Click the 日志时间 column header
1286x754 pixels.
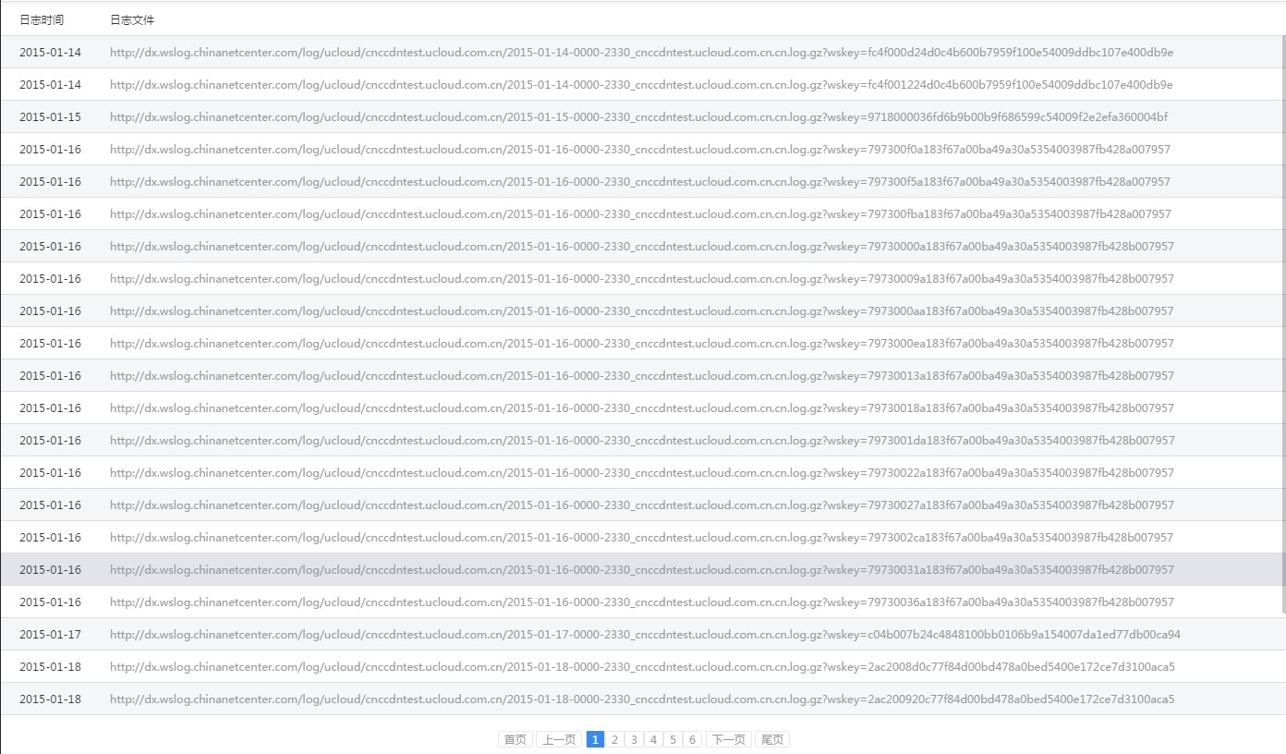coord(42,19)
